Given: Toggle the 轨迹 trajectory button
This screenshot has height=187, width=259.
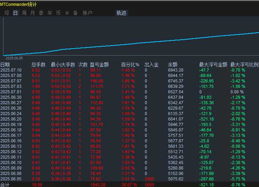Looking at the screenshot, I should point(122,13).
